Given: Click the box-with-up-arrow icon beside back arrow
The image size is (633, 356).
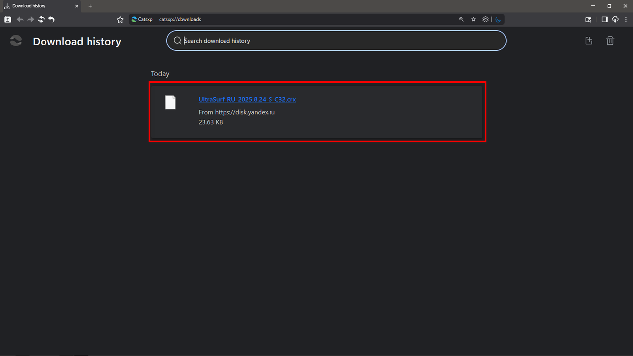Looking at the screenshot, I should click(8, 19).
